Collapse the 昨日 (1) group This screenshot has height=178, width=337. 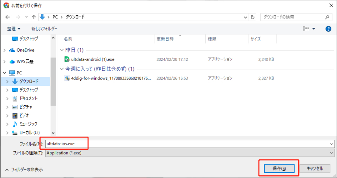click(62, 50)
